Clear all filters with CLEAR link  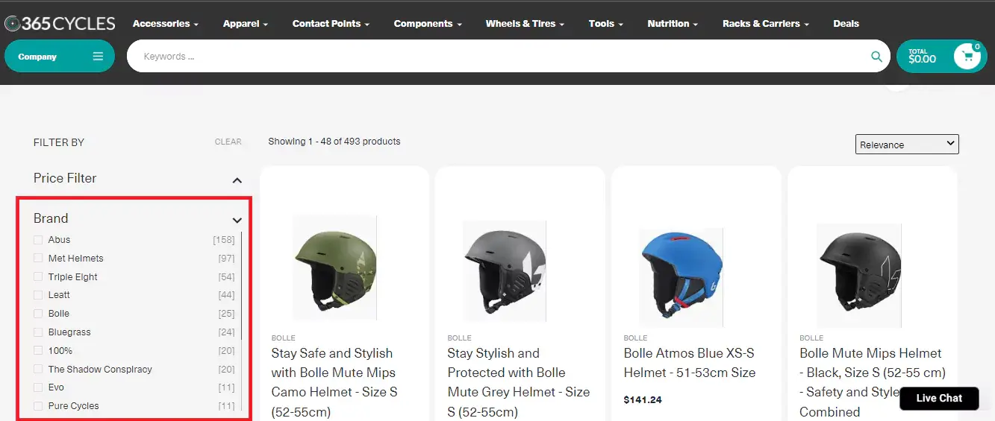pos(228,142)
